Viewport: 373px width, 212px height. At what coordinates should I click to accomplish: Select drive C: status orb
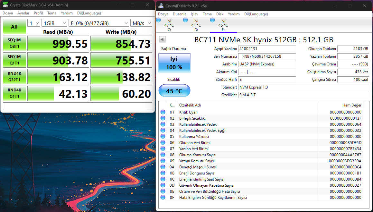pyautogui.click(x=158, y=20)
